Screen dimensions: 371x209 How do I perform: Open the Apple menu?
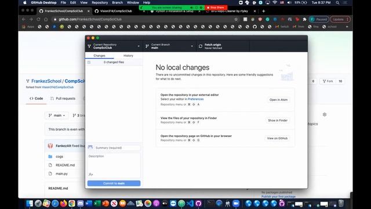coord(25,2)
